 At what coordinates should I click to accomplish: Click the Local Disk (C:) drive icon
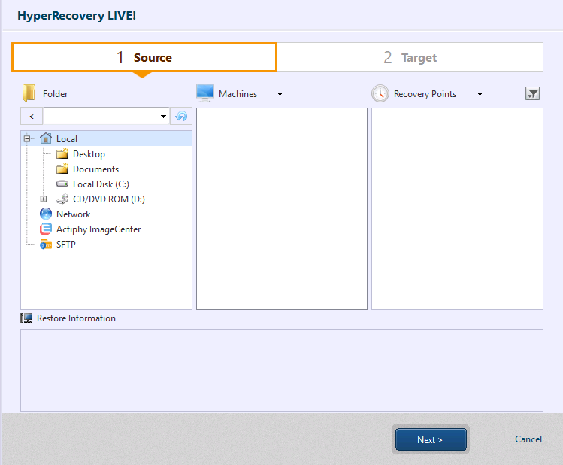[62, 184]
